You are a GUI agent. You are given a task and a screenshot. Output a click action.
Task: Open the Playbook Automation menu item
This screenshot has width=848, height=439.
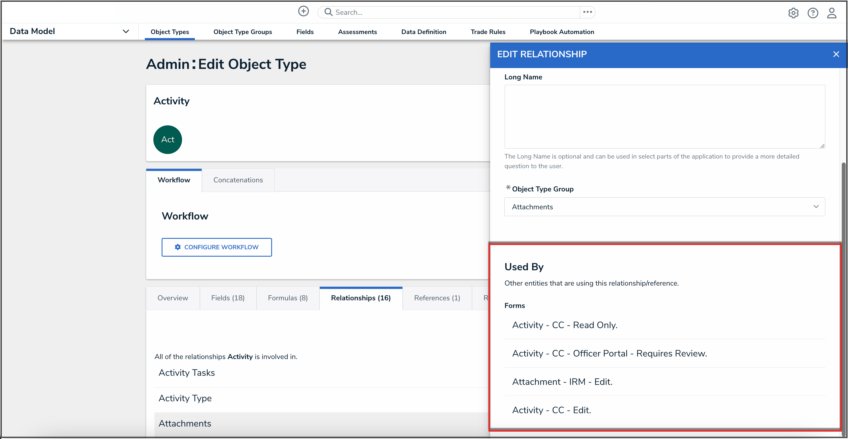(x=562, y=32)
